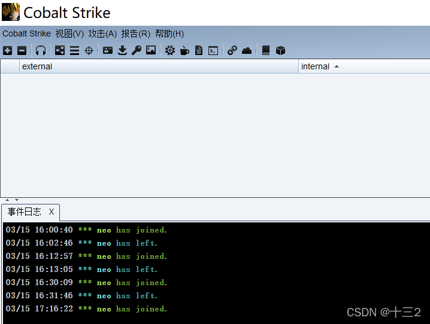Collapse panel with split pane up arrow
The height and width of the screenshot is (324, 430).
7,200
